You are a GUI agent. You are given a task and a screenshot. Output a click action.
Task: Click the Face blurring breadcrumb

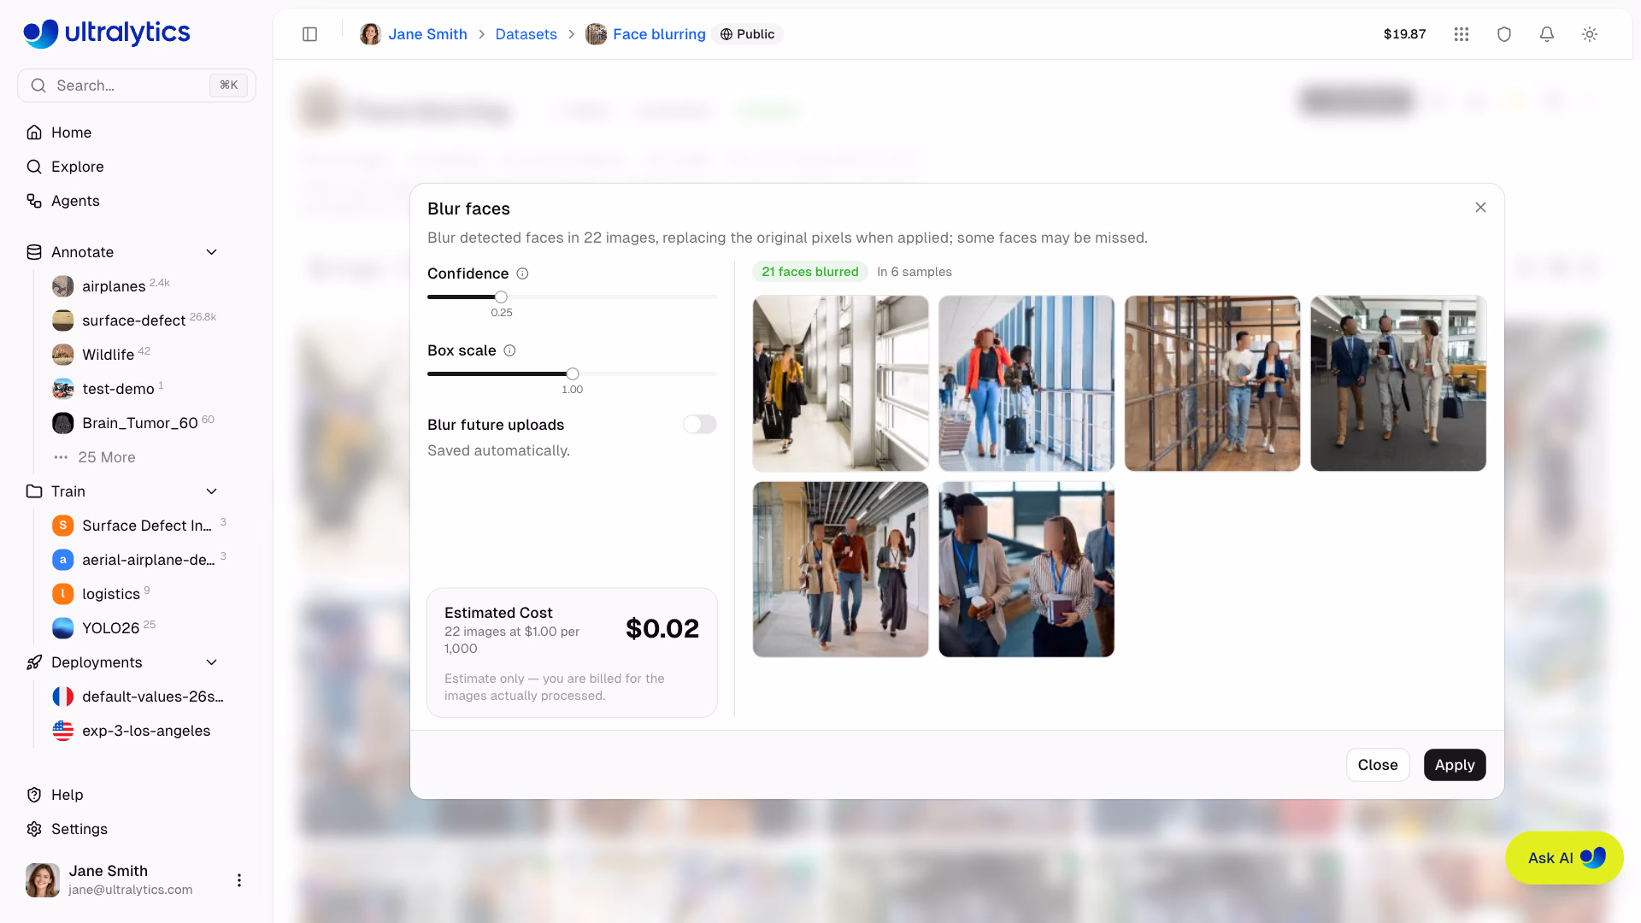click(x=659, y=34)
